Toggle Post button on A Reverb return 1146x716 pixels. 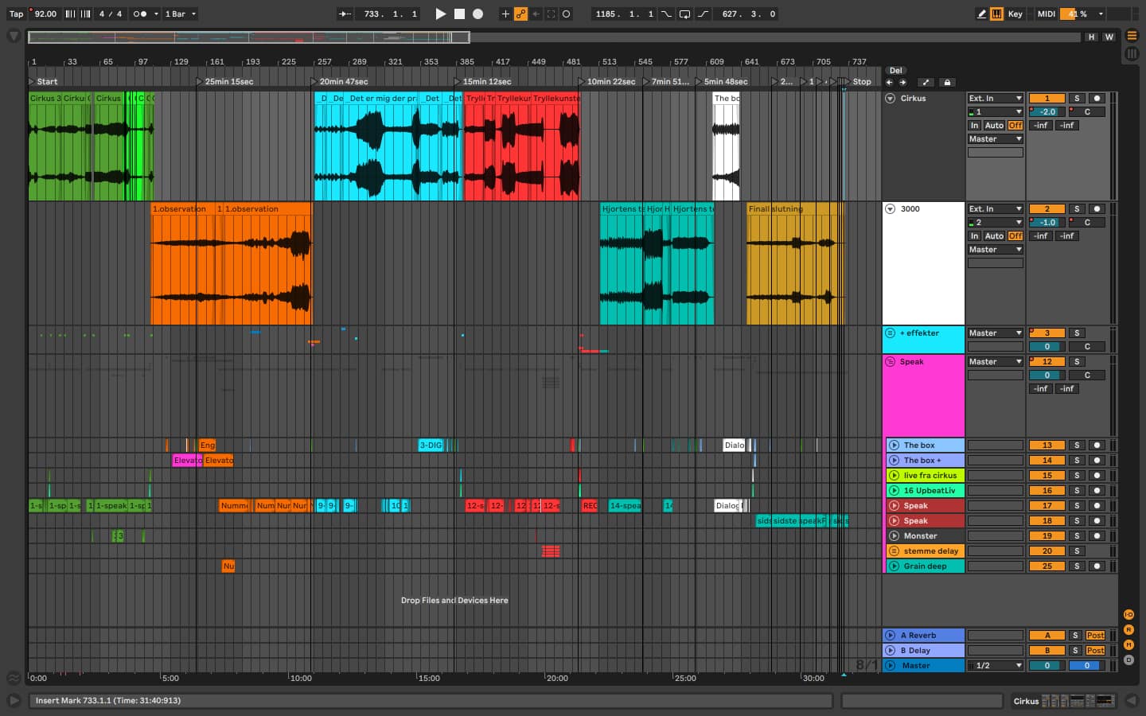click(1095, 636)
